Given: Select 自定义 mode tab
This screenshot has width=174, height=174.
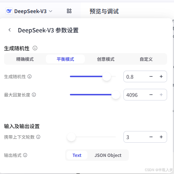Looking at the screenshot, I should tap(146, 59).
